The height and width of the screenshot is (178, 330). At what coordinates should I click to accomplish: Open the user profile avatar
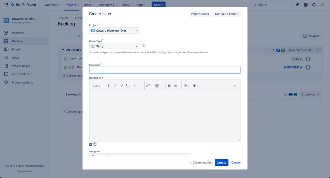pos(322,5)
